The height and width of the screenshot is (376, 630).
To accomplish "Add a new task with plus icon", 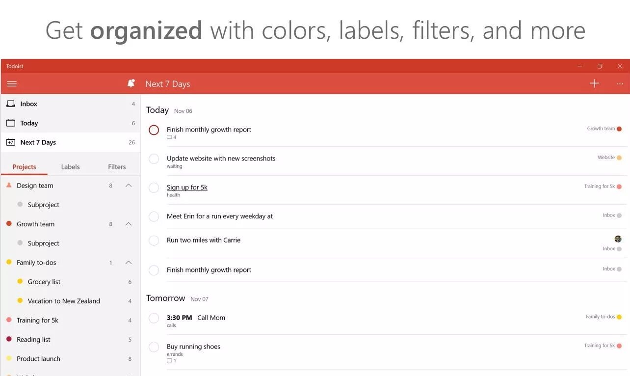I will coord(594,83).
